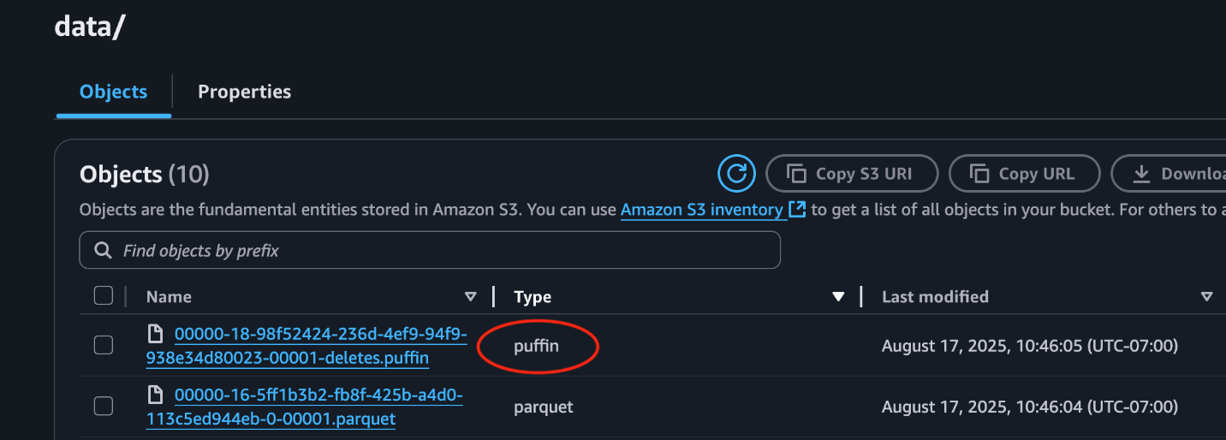Open the Amazon S3 inventory link

701,210
